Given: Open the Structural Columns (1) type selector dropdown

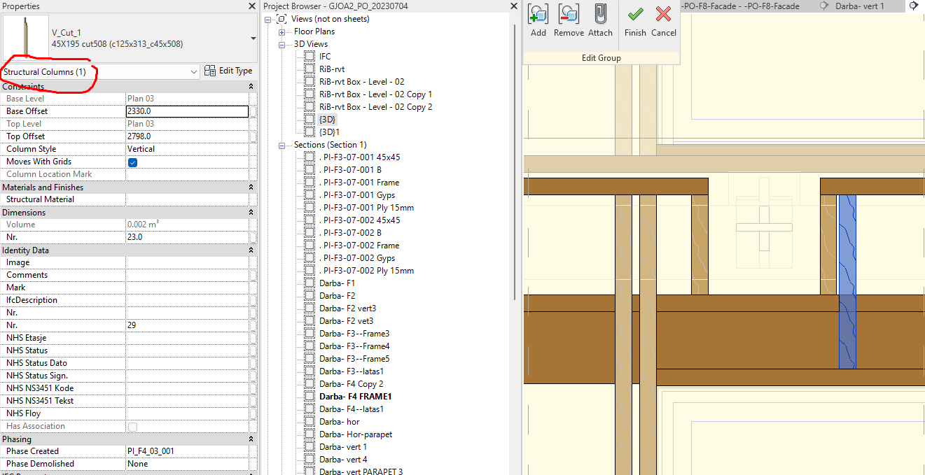Looking at the screenshot, I should coord(195,71).
